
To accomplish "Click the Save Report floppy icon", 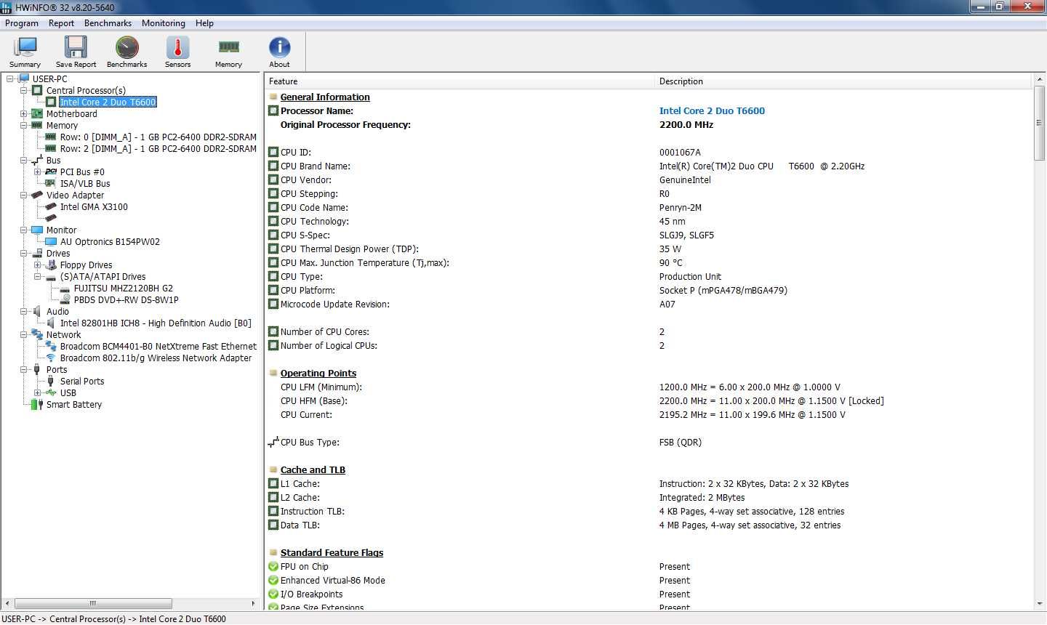I will coord(76,52).
